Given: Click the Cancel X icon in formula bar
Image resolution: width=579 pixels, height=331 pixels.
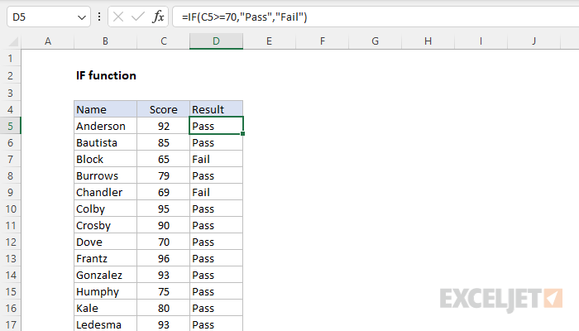Looking at the screenshot, I should (117, 17).
